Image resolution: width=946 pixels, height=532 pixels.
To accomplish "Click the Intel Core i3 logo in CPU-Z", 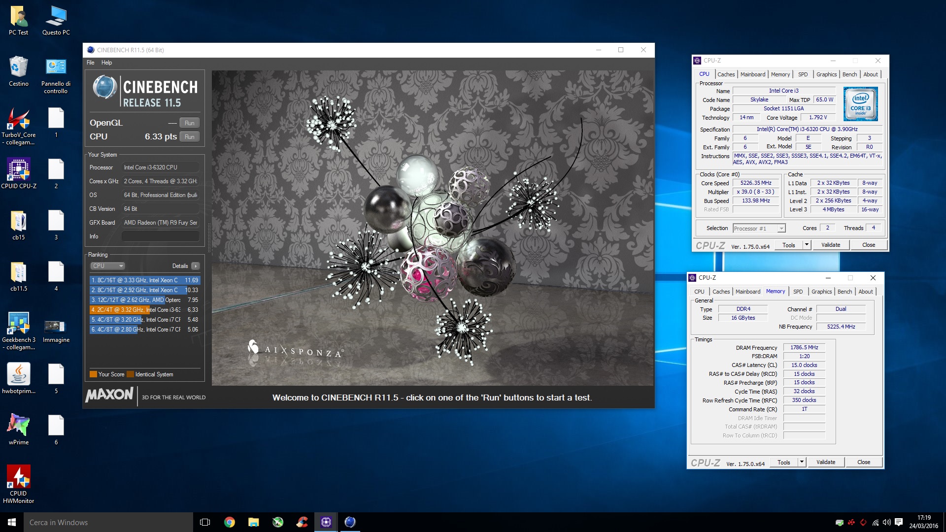I will pyautogui.click(x=861, y=104).
